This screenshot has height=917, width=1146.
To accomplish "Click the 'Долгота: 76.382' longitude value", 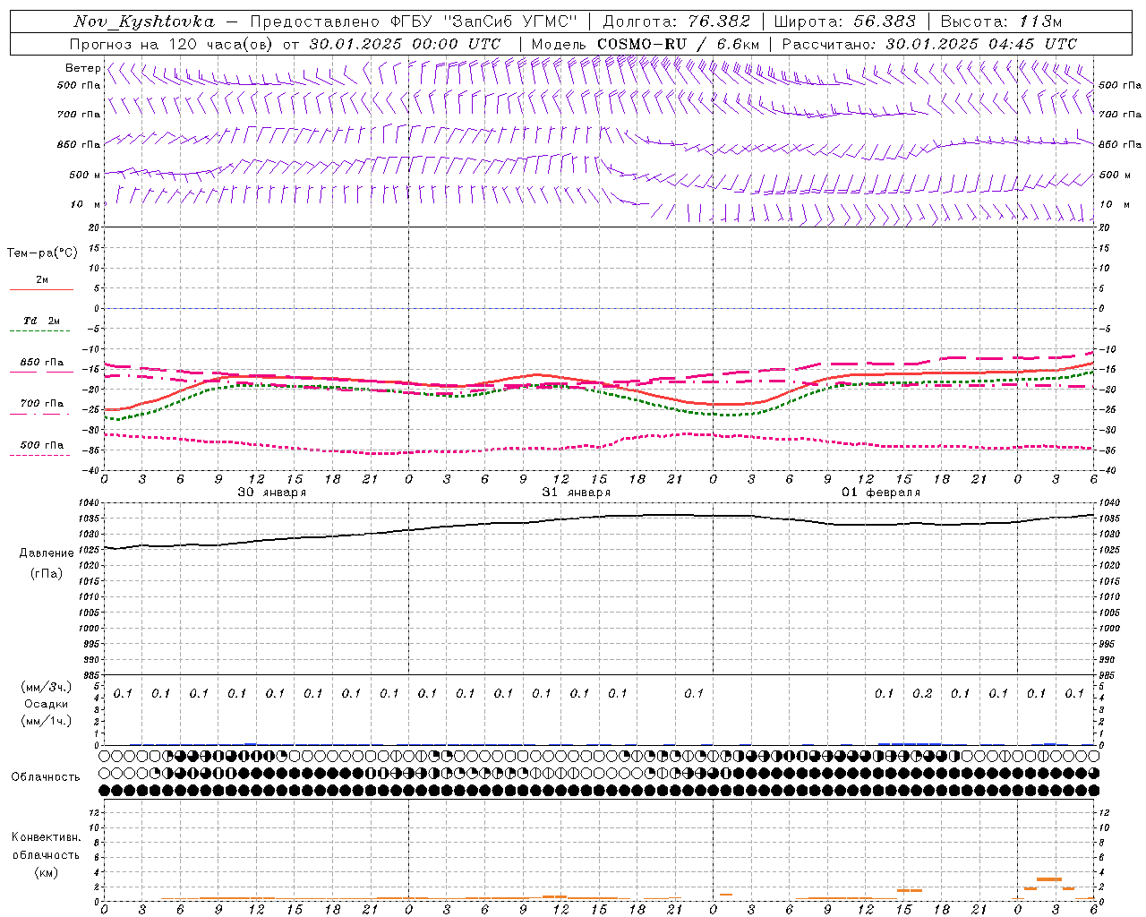I will pos(676,21).
